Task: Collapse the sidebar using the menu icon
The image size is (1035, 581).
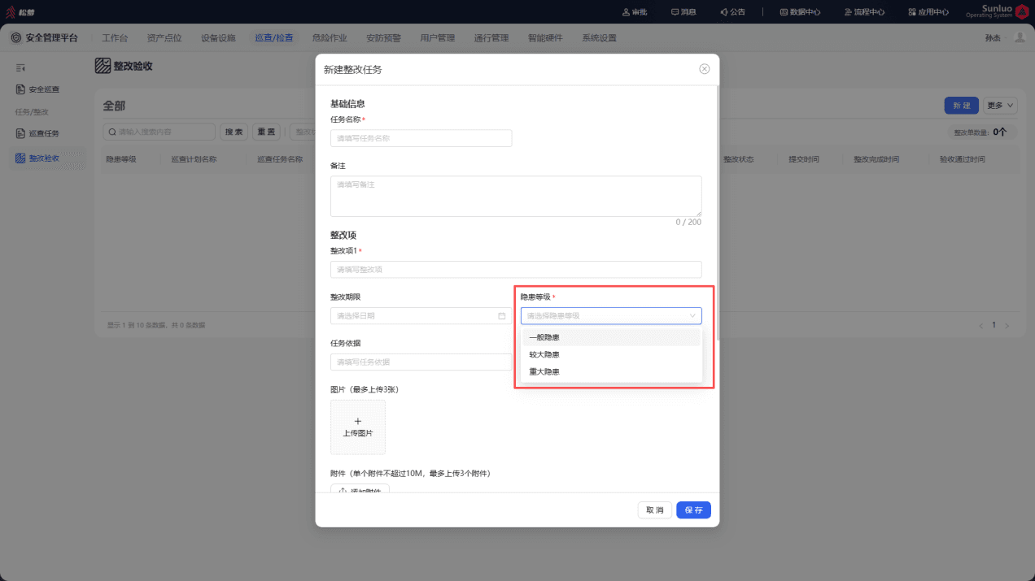Action: [x=21, y=67]
